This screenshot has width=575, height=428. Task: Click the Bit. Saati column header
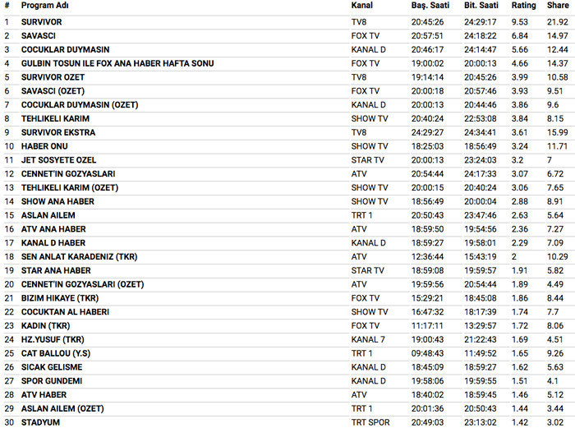click(481, 6)
